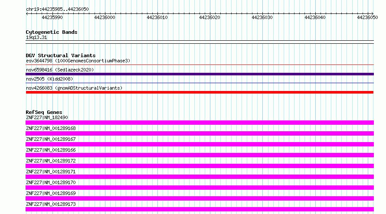This screenshot has width=386, height=214.
Task: Click ruler position 44236050
Action: click(x=367, y=17)
